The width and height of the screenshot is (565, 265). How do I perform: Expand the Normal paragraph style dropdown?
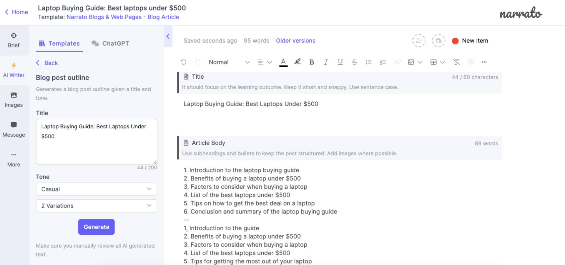(229, 62)
